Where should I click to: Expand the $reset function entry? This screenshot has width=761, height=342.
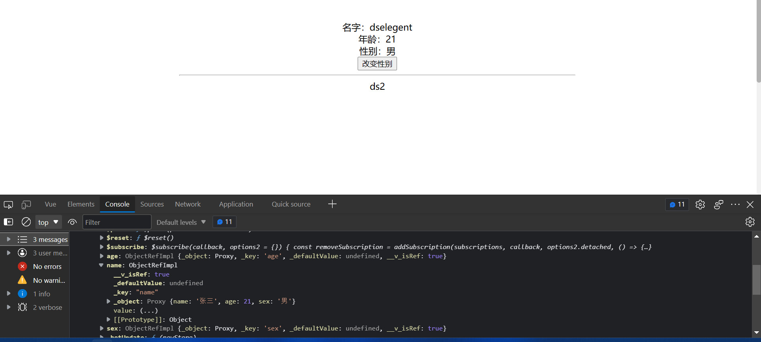102,238
